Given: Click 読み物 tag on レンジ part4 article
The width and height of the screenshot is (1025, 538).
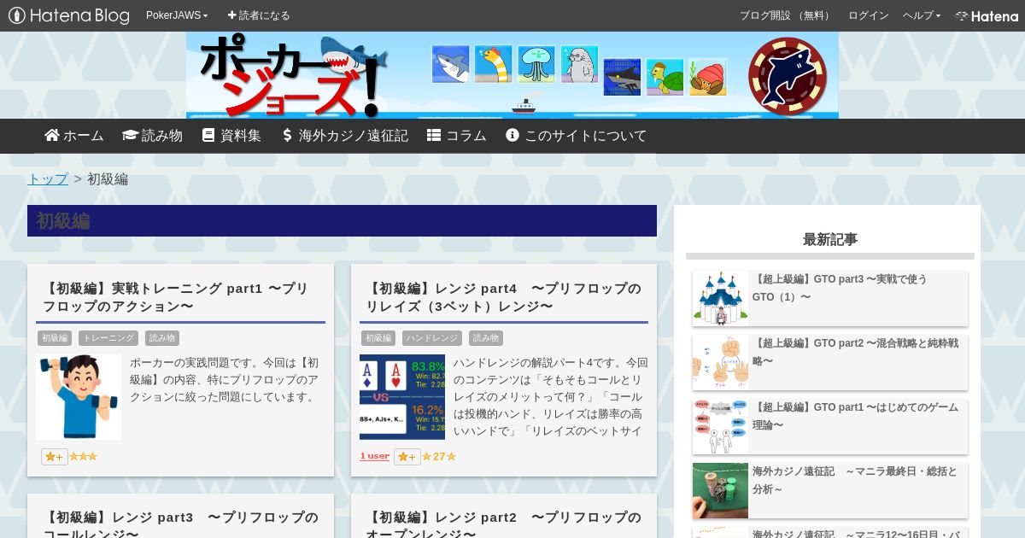Looking at the screenshot, I should pos(486,338).
